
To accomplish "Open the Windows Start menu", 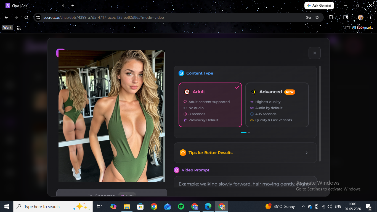I will coord(7,206).
